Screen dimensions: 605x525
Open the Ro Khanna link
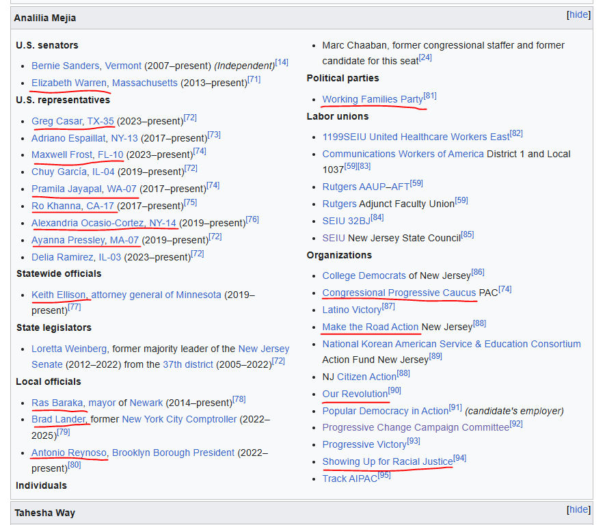pos(56,206)
